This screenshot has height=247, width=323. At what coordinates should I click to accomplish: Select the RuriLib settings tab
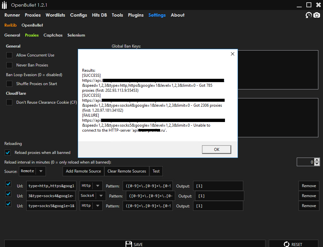[x=10, y=25]
